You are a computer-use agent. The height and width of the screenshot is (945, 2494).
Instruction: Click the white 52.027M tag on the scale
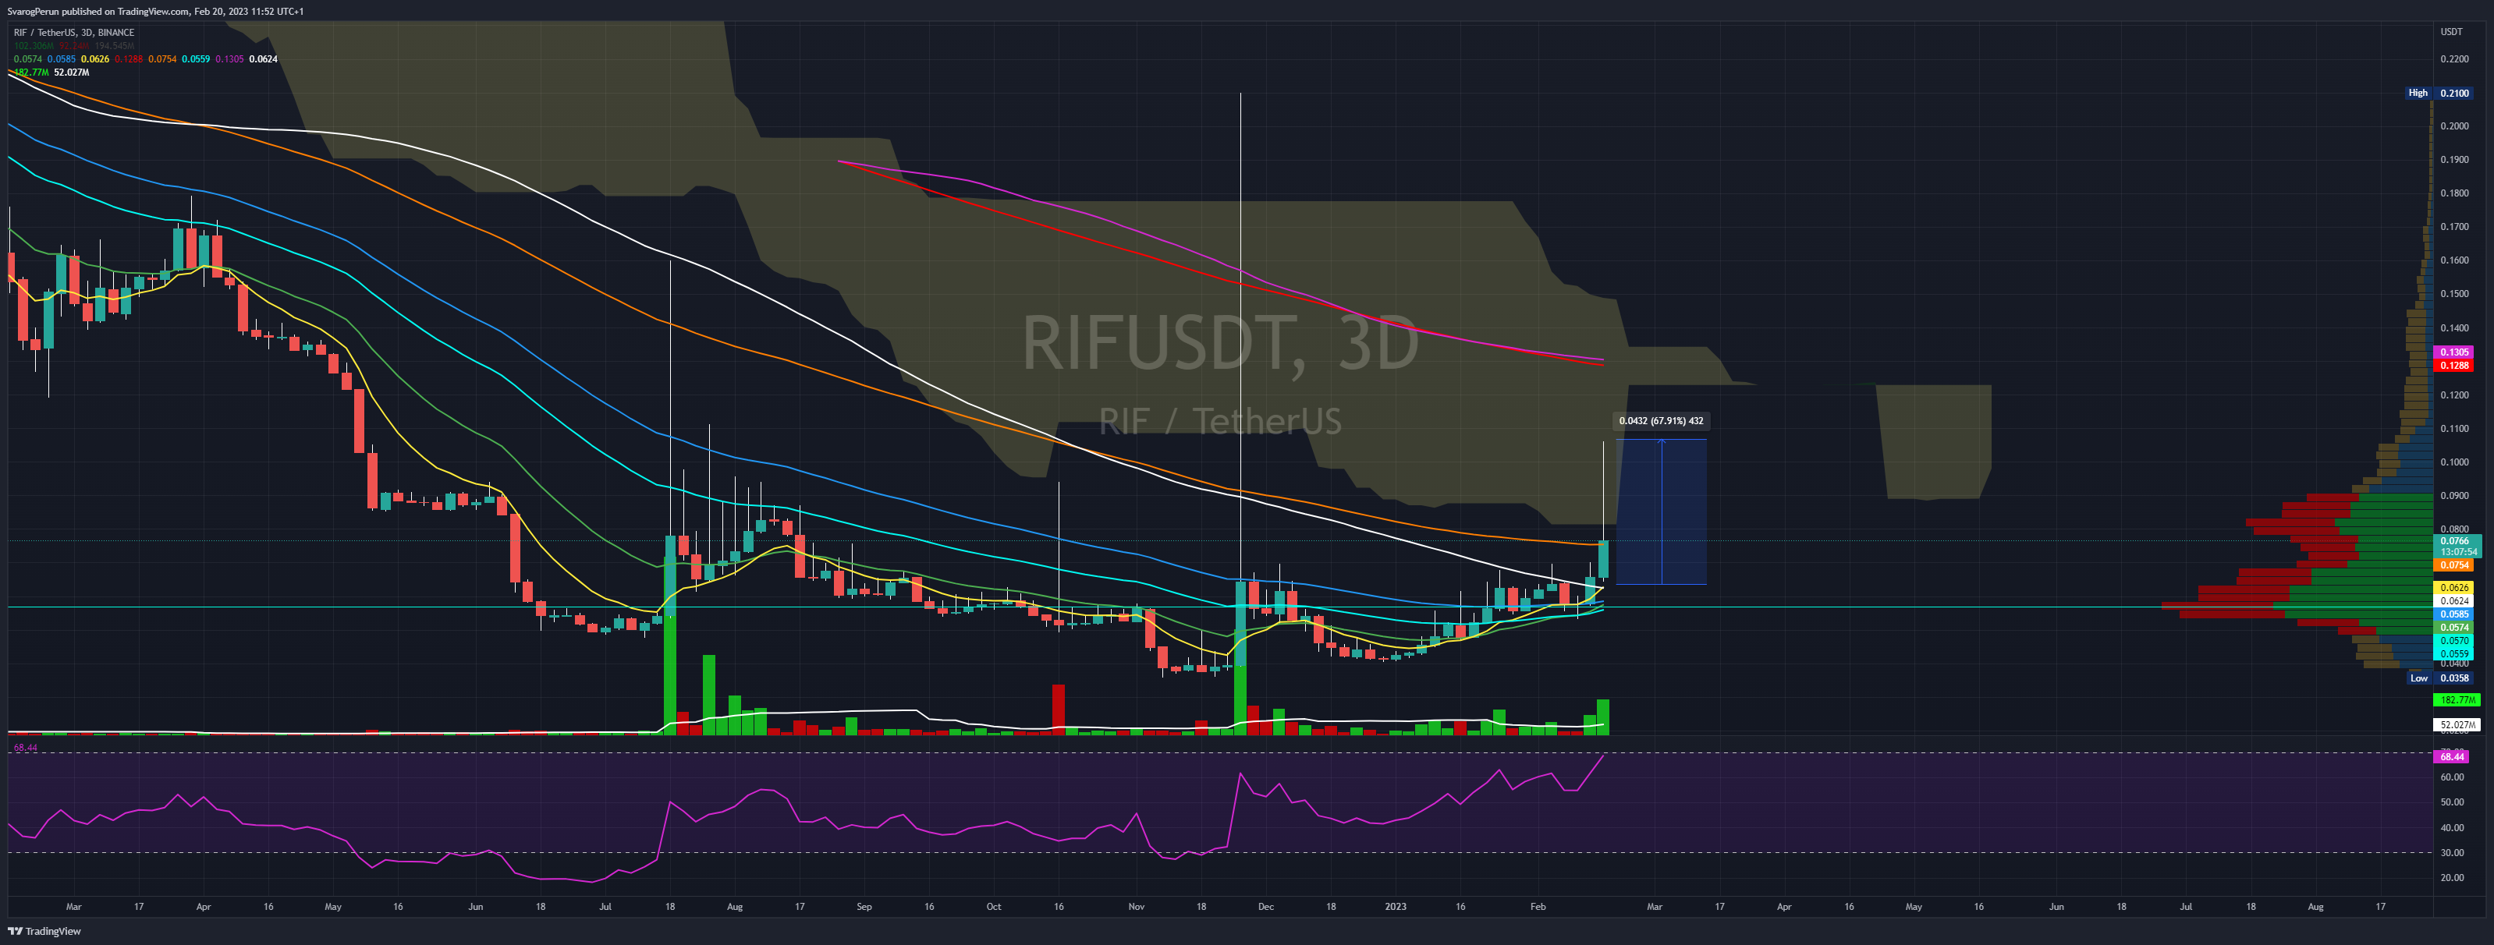(2457, 724)
